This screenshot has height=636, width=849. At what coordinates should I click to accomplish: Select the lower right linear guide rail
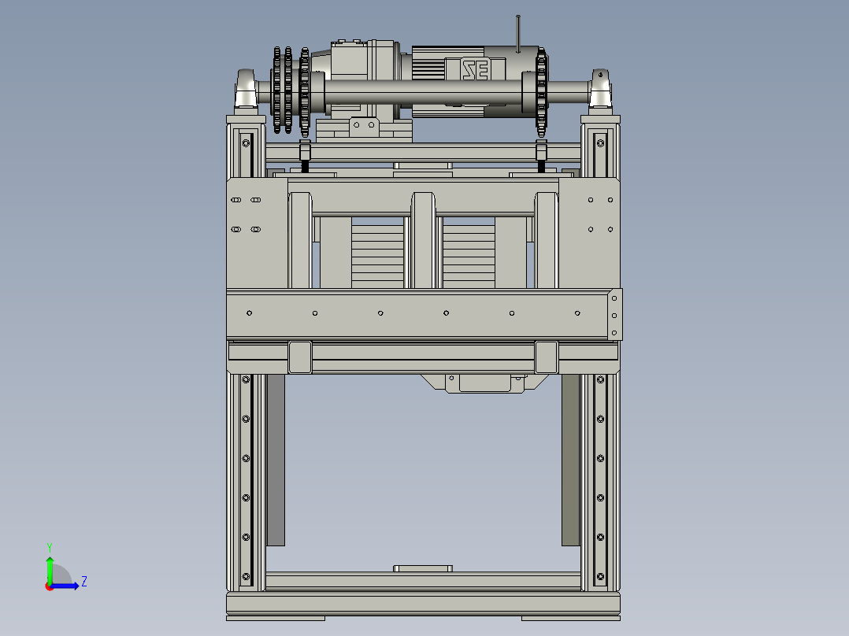(x=600, y=482)
